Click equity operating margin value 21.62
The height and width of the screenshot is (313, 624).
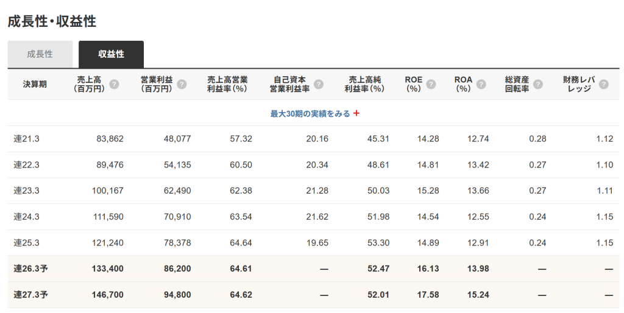click(317, 217)
